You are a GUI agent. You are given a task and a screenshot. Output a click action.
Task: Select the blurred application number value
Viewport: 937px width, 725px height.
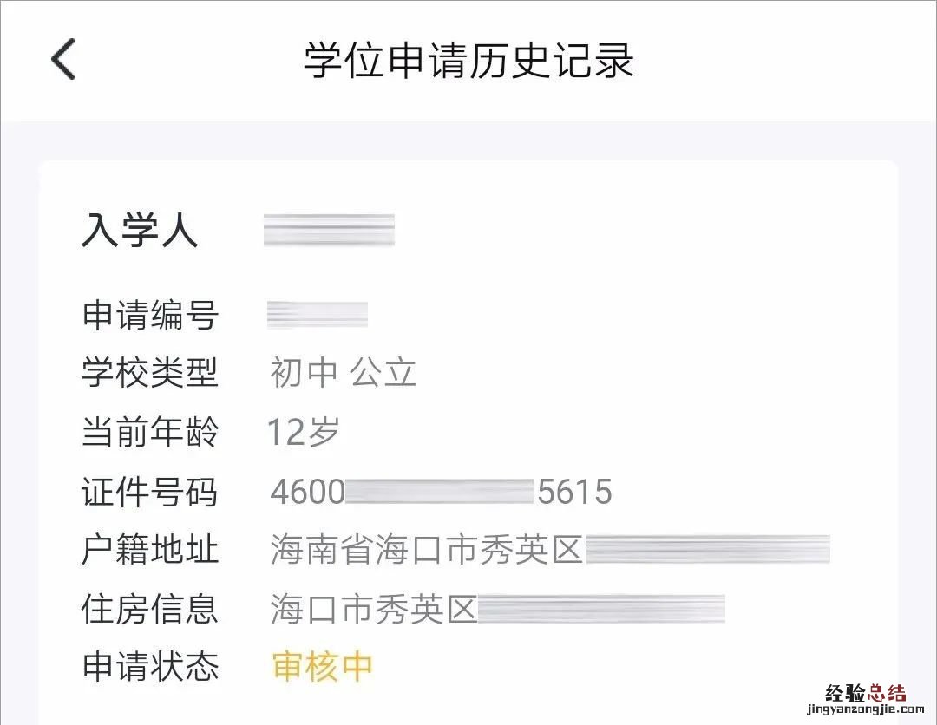(x=318, y=316)
